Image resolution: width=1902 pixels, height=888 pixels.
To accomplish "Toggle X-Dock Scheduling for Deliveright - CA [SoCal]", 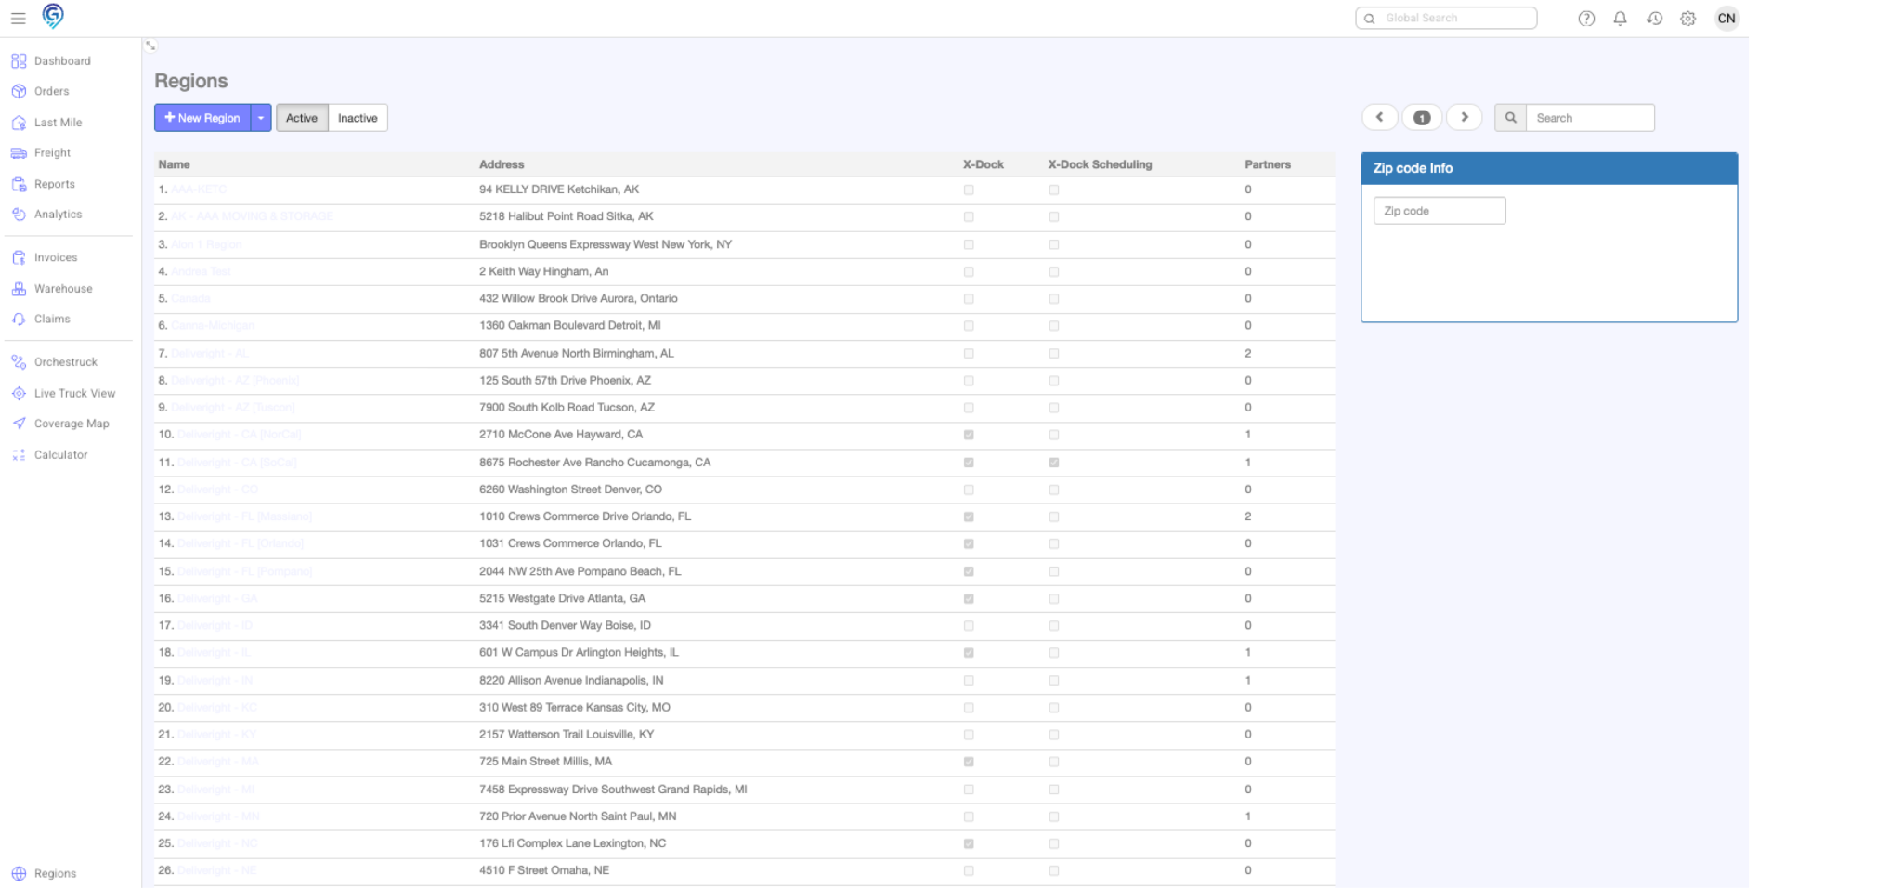I will tap(1053, 462).
